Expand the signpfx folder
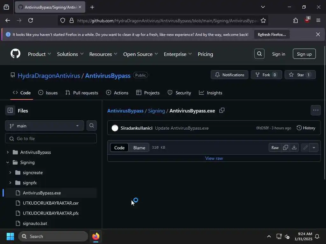Screen dimensions: 326x244 (x=10, y=183)
